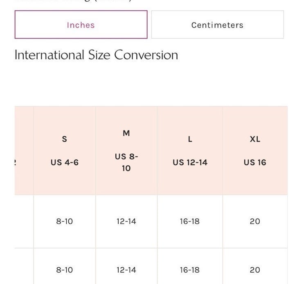Select the L US 12-14 column header
Screen dimensions: 299x284
[x=190, y=151]
